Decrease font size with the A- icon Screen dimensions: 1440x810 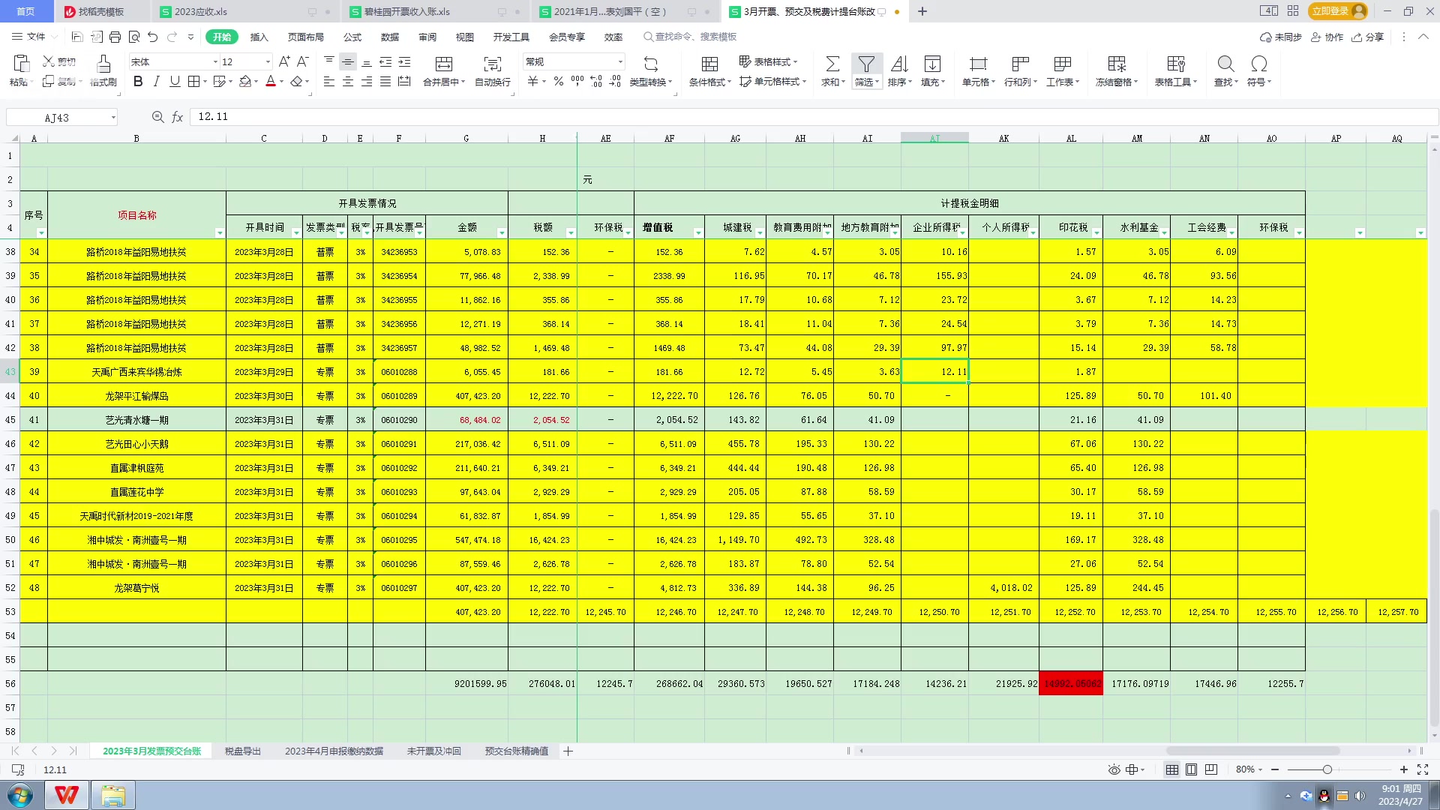(x=303, y=61)
